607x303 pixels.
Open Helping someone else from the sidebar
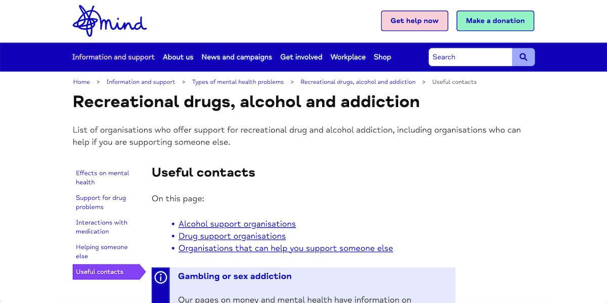101,251
